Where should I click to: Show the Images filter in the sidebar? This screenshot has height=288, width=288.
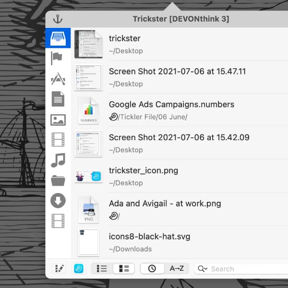[x=58, y=120]
